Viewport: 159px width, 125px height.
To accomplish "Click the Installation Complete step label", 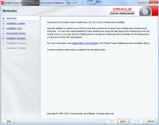I will 16,48.
